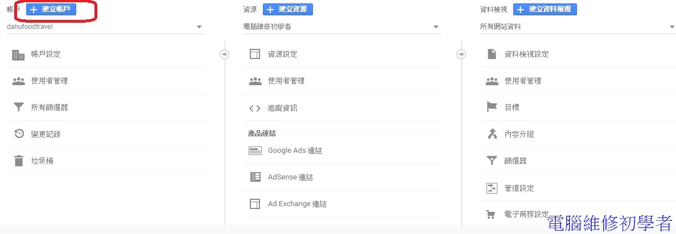Click the account 使用者管理 people icon
676x234 pixels.
[19, 81]
